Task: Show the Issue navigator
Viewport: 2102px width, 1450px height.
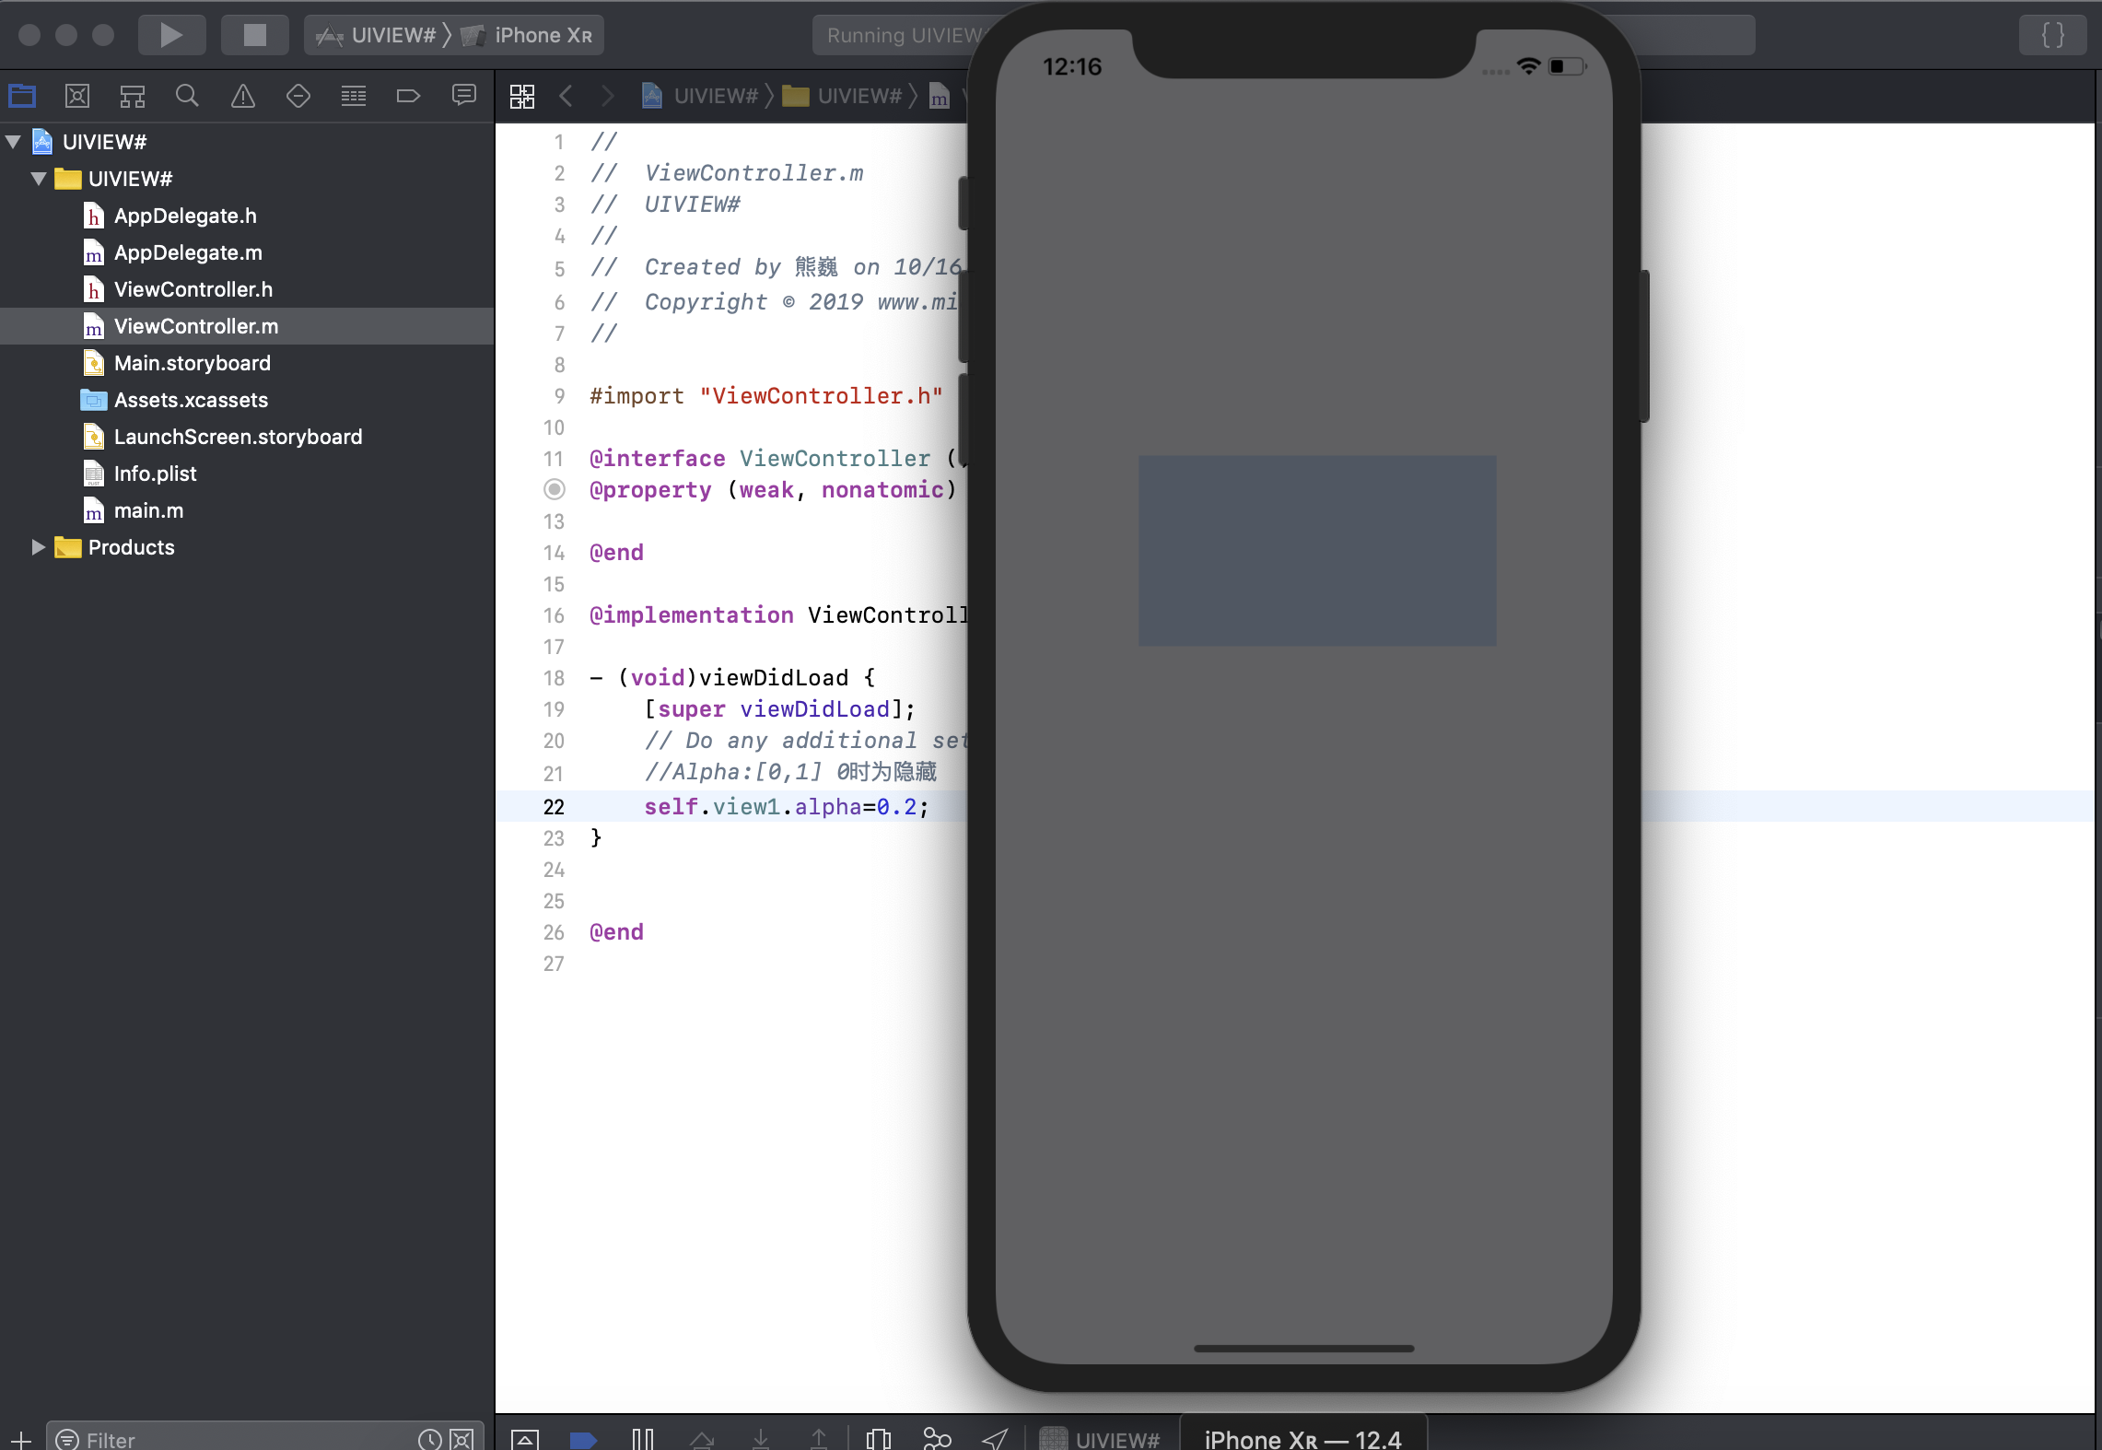Action: tap(243, 96)
